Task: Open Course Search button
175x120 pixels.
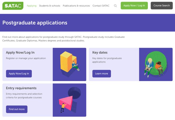Action: pos(161,6)
